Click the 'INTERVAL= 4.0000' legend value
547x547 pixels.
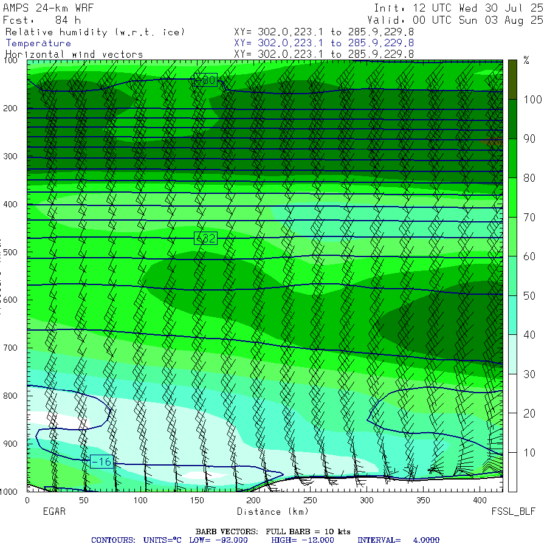click(398, 540)
